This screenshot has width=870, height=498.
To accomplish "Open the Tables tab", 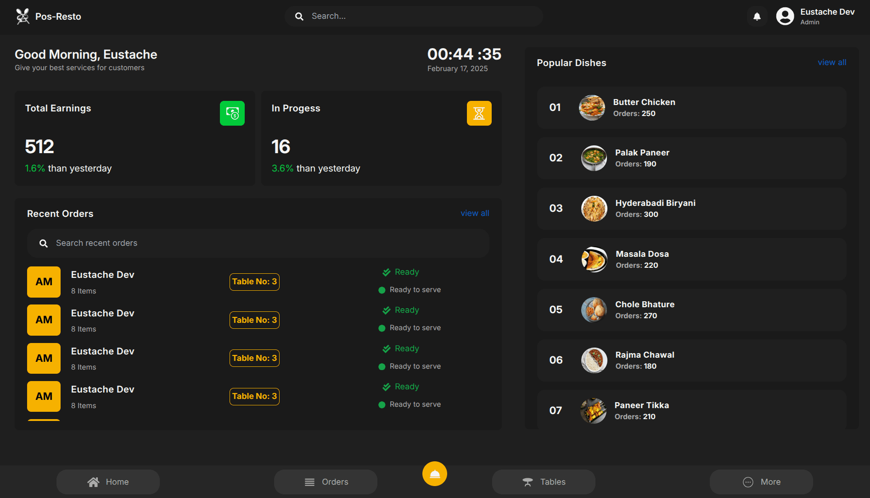I will pyautogui.click(x=544, y=482).
